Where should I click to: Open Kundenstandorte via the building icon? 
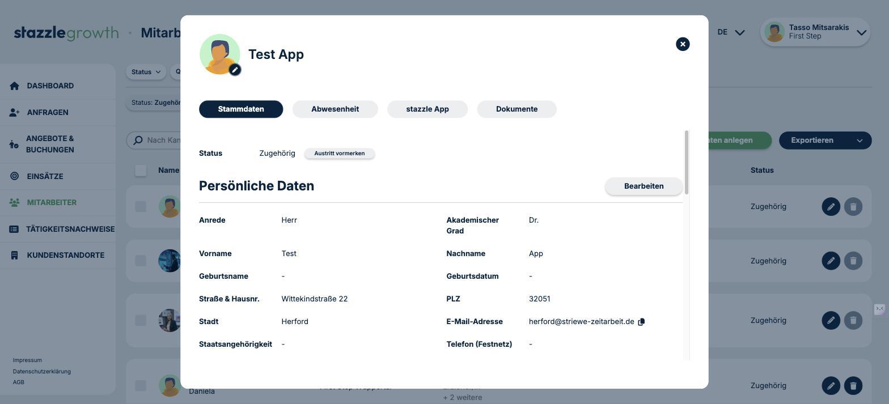coord(15,255)
